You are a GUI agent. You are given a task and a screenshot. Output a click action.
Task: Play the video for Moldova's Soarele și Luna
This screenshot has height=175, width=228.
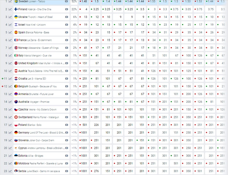tap(67, 163)
